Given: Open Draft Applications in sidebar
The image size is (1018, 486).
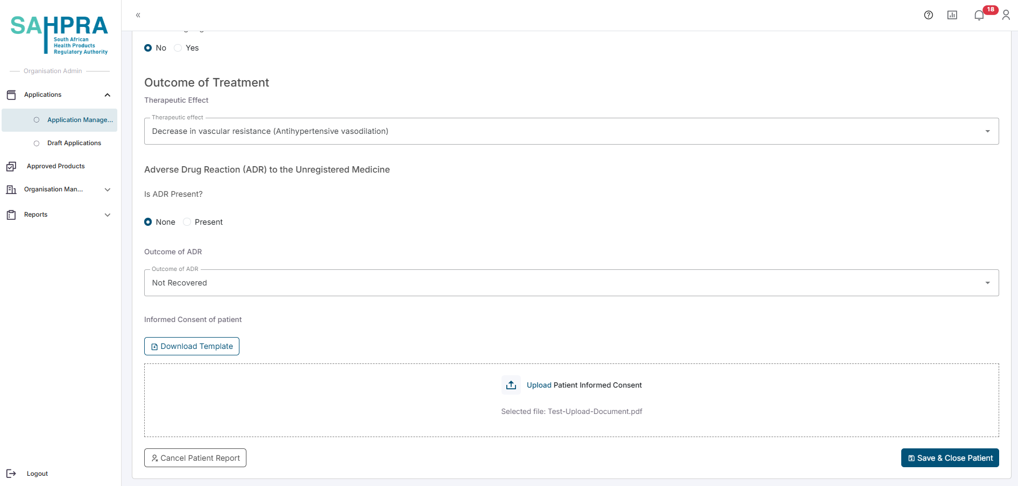Looking at the screenshot, I should [x=74, y=143].
